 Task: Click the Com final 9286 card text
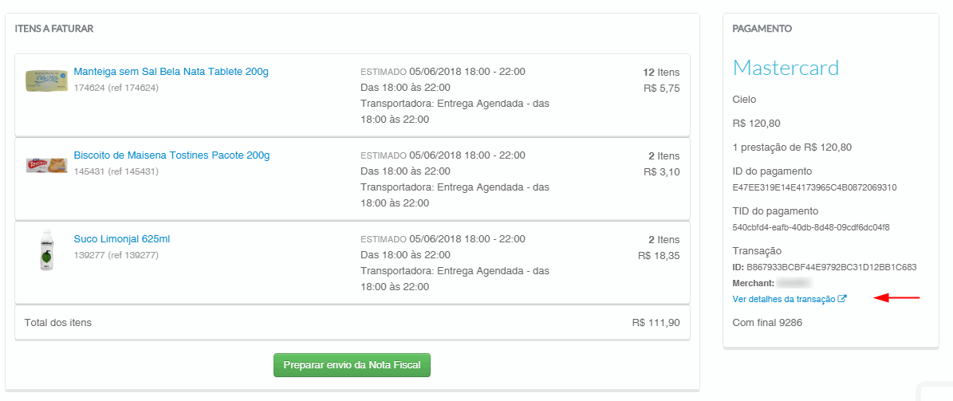(x=766, y=323)
